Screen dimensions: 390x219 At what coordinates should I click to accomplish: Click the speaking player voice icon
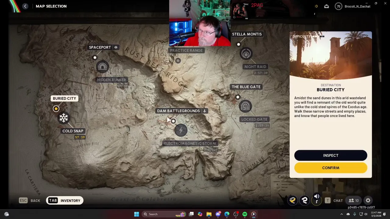point(317,199)
